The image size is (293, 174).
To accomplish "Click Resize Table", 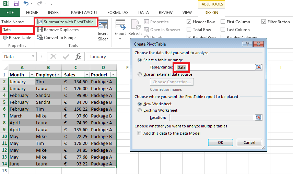I will click(17, 38).
